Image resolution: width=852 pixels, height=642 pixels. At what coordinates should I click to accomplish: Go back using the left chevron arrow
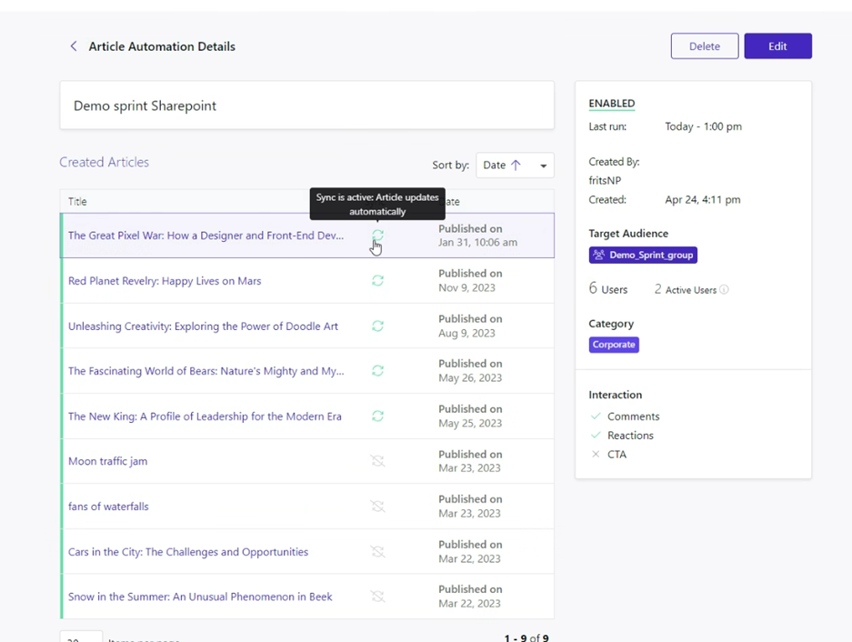point(74,46)
